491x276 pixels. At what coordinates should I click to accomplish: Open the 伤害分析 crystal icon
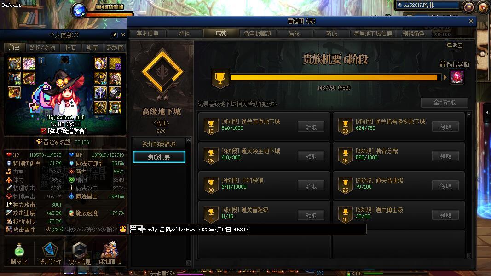(50, 250)
